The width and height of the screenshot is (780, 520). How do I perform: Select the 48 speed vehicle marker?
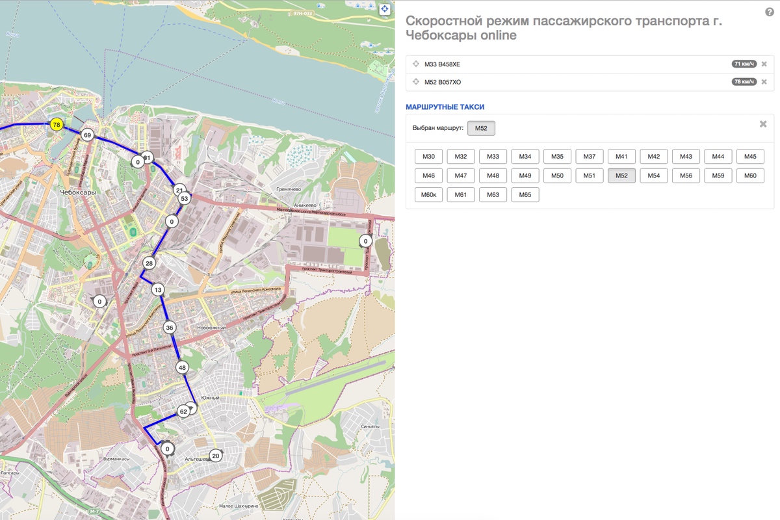[x=182, y=367]
